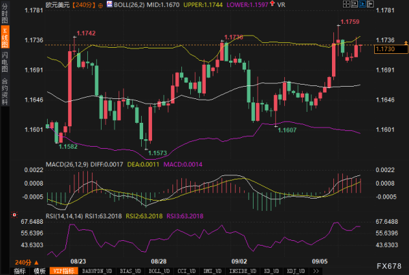Open the 合约资料 side tab
The width and height of the screenshot is (409, 275).
(x=5, y=93)
